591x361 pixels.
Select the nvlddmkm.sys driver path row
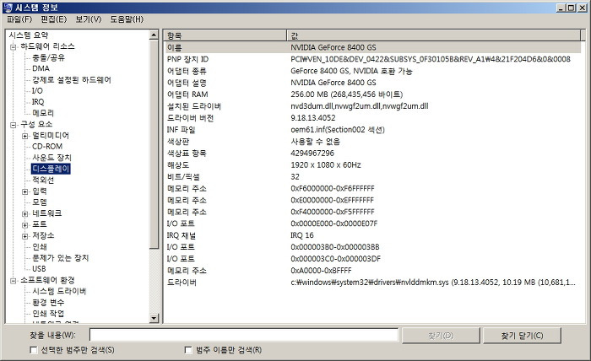pos(373,283)
